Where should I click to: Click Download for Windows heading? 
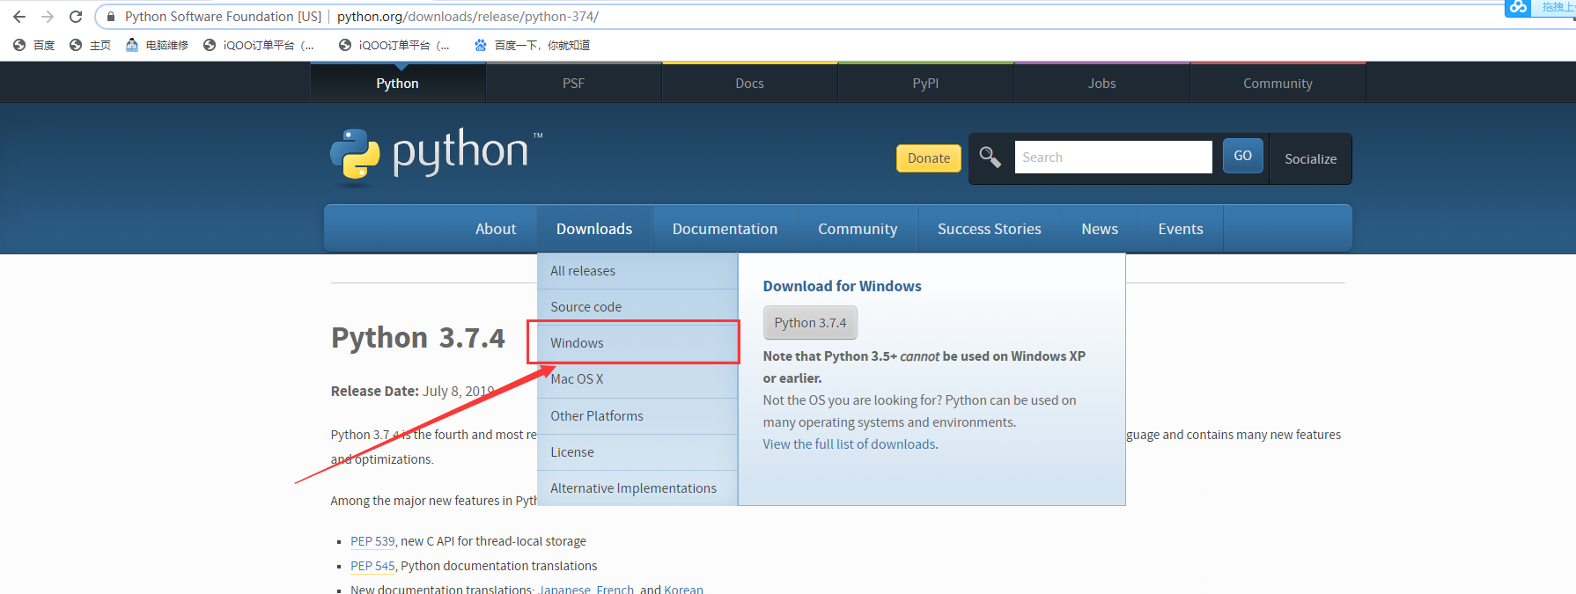pyautogui.click(x=842, y=286)
